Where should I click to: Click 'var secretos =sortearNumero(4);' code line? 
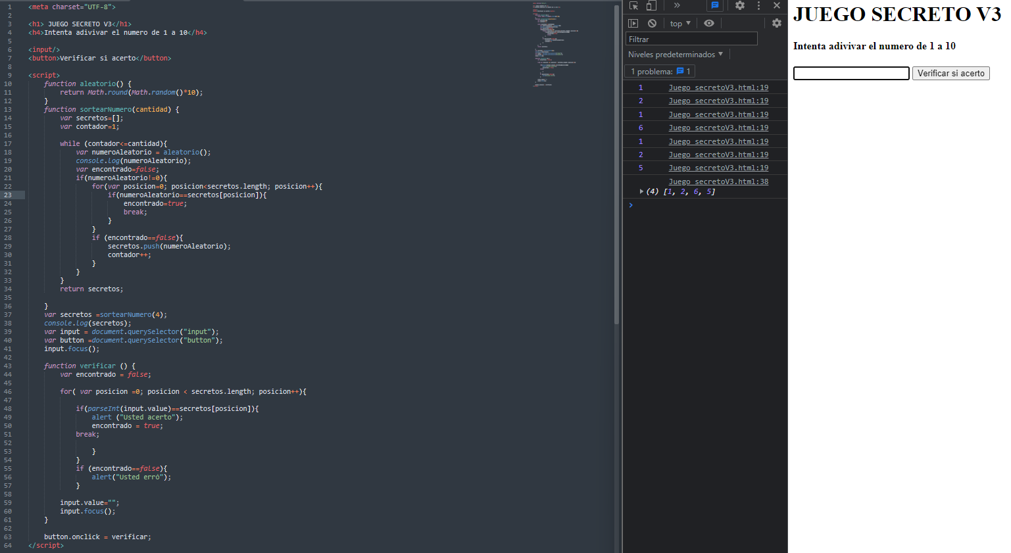(106, 314)
